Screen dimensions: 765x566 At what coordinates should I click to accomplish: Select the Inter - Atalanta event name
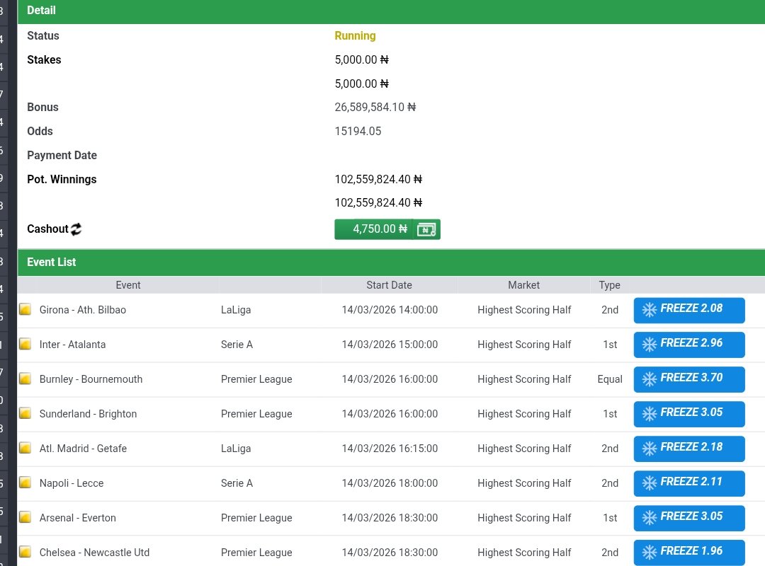pyautogui.click(x=72, y=345)
